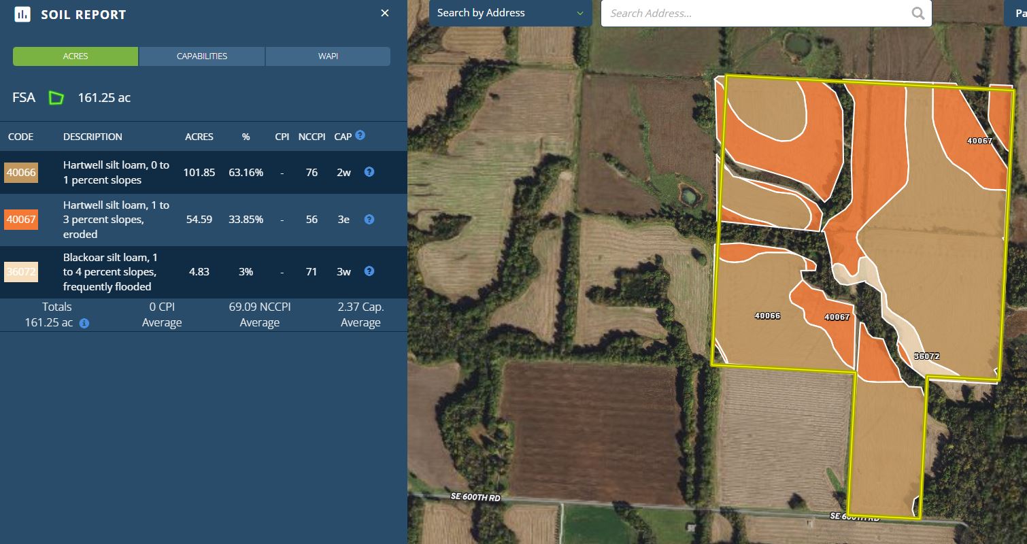This screenshot has width=1027, height=544.
Task: Switch to the ACRES tab
Action: pyautogui.click(x=75, y=56)
